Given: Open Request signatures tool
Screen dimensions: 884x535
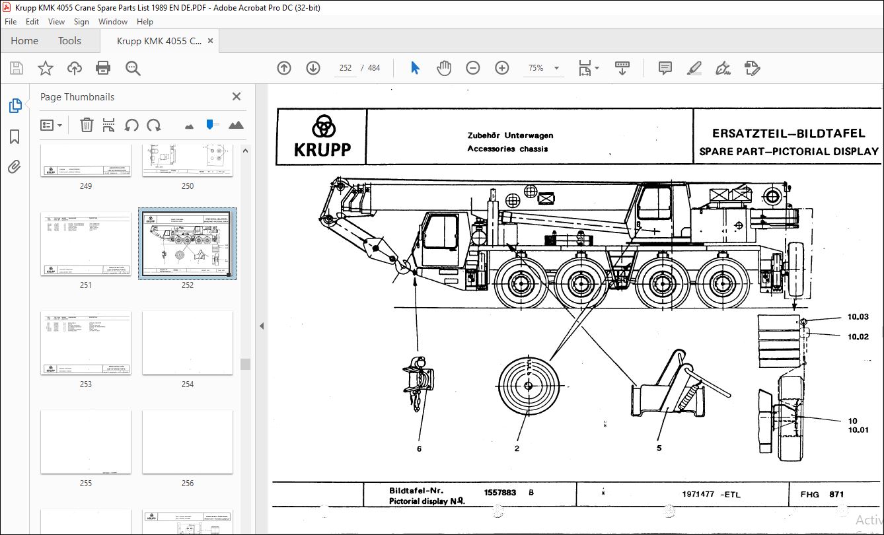Looking at the screenshot, I should coord(752,68).
